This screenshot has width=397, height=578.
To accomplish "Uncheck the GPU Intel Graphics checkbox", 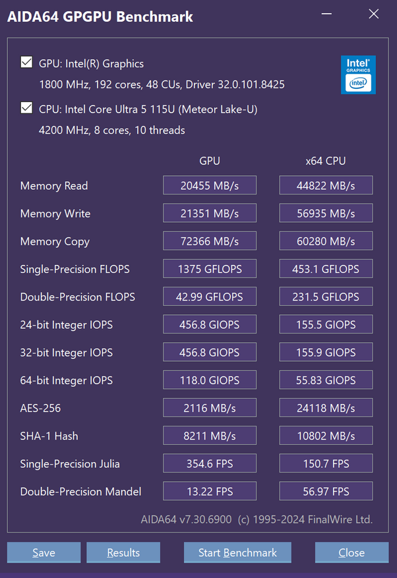I will pos(26,63).
